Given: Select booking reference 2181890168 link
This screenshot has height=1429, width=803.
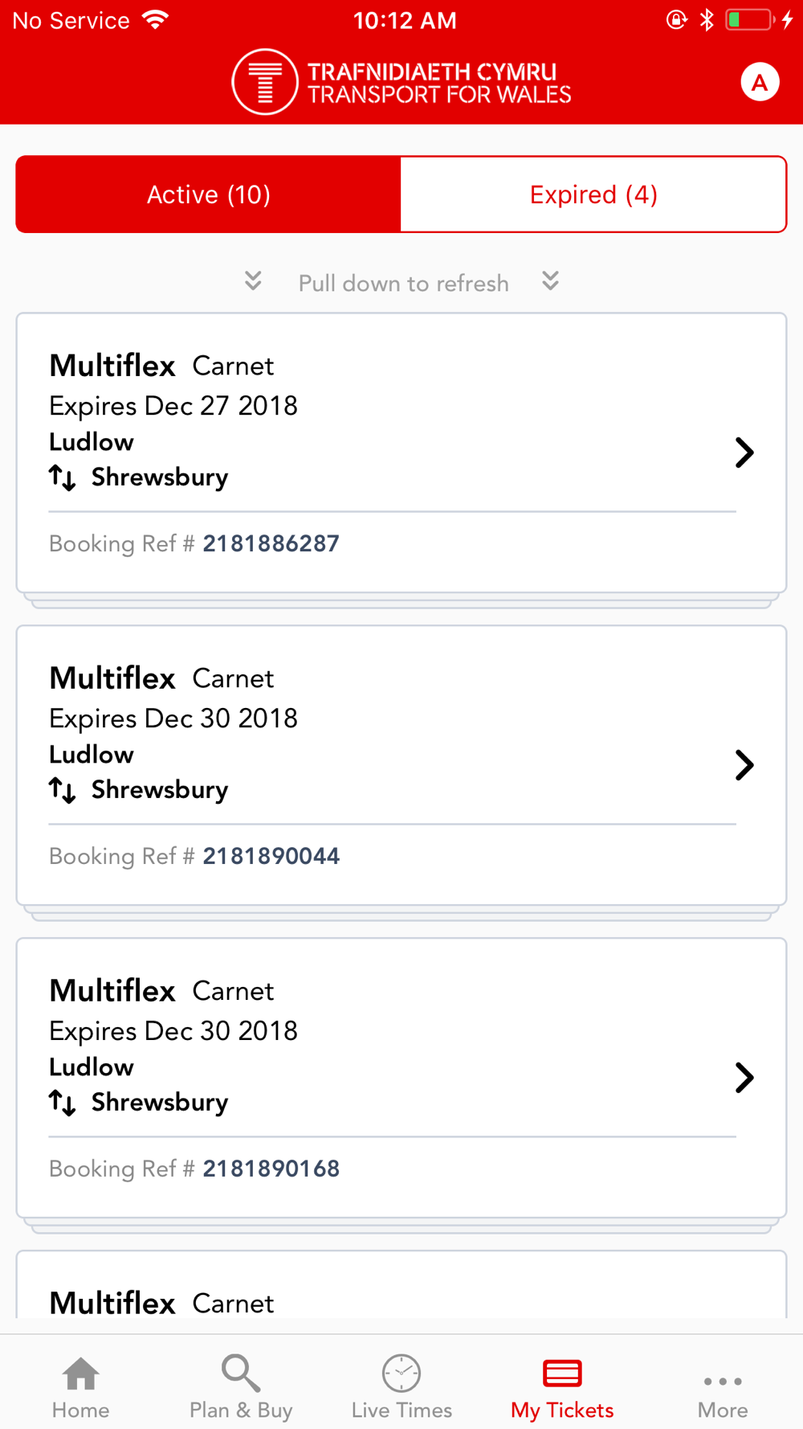Looking at the screenshot, I should pos(271,1169).
